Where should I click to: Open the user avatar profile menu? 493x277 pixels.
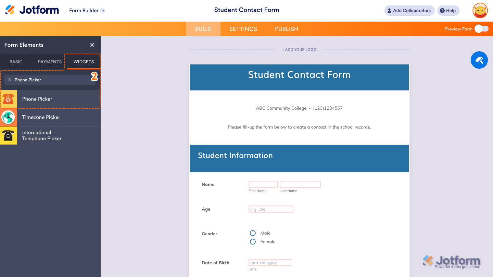tap(480, 11)
